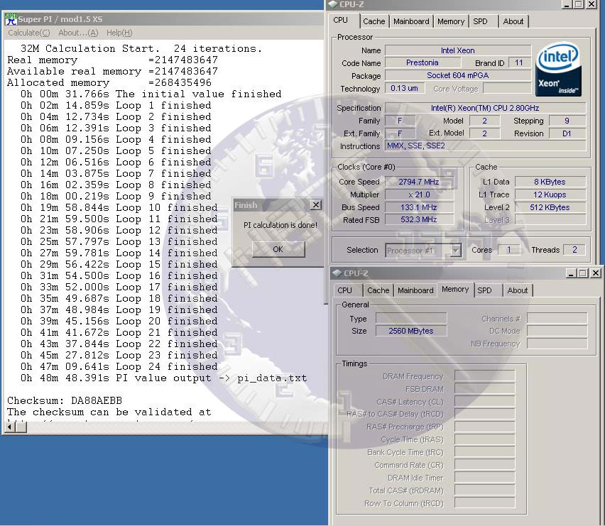Screen dimensions: 605x526
Task: Click the 'Loop 10 finished' line
Action: coord(119,207)
